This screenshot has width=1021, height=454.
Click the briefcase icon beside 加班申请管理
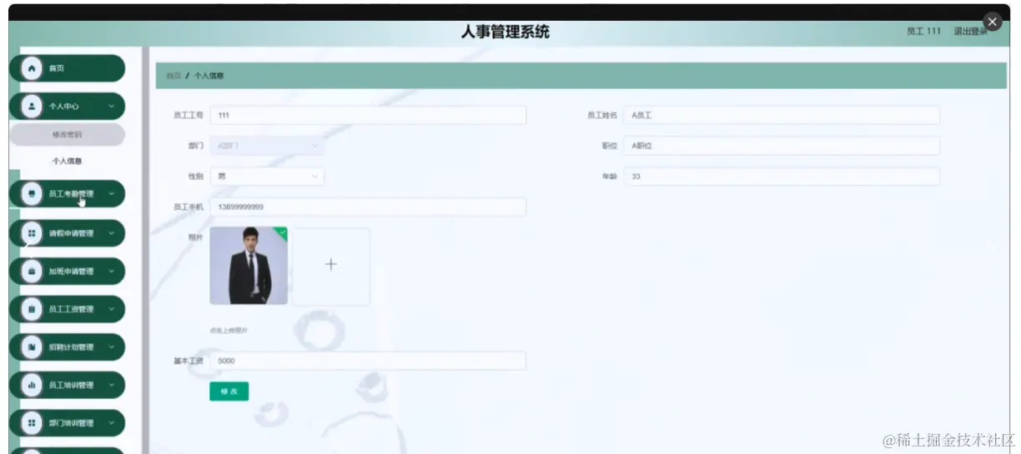32,272
